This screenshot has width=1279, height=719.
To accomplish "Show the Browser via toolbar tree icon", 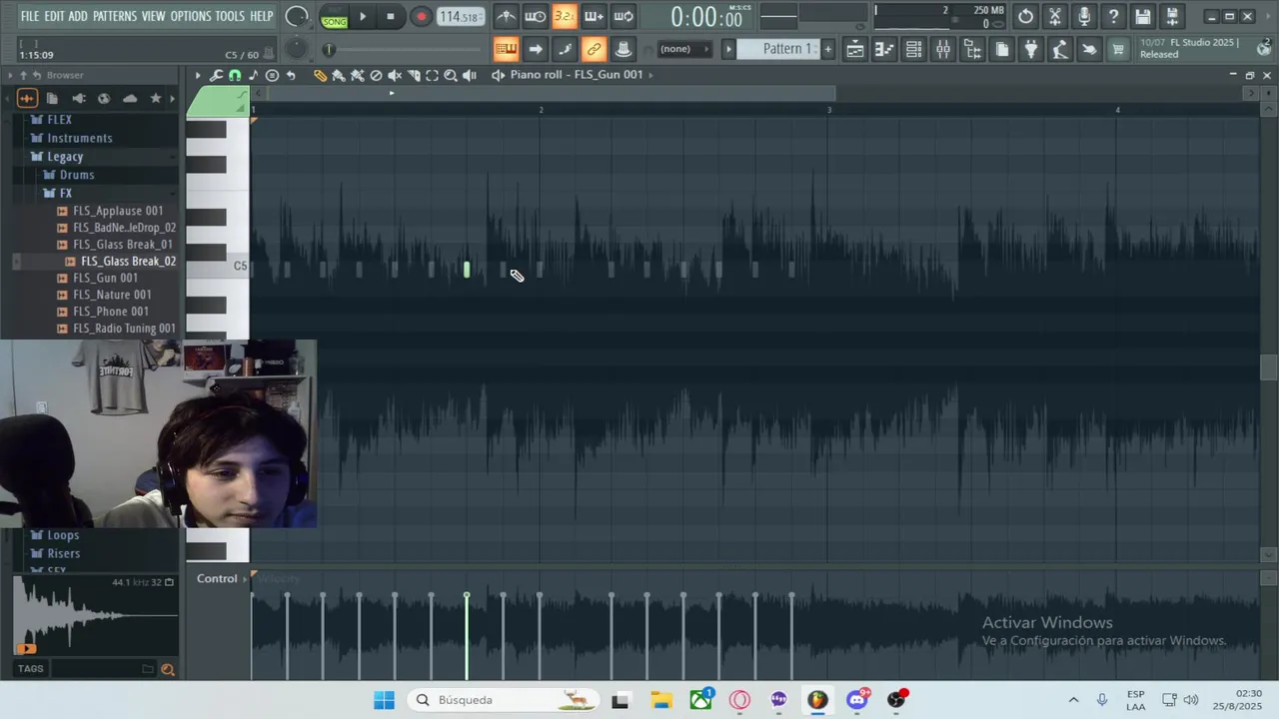I will point(972,49).
